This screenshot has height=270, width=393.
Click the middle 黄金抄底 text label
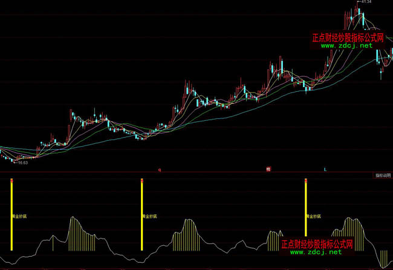coord(149,215)
